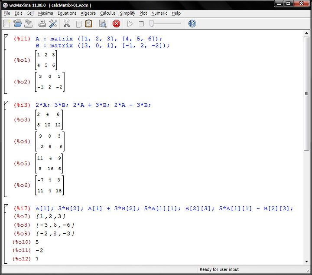
Task: Collapse the %i3 cell with its bracket triangle
Action: (6, 103)
